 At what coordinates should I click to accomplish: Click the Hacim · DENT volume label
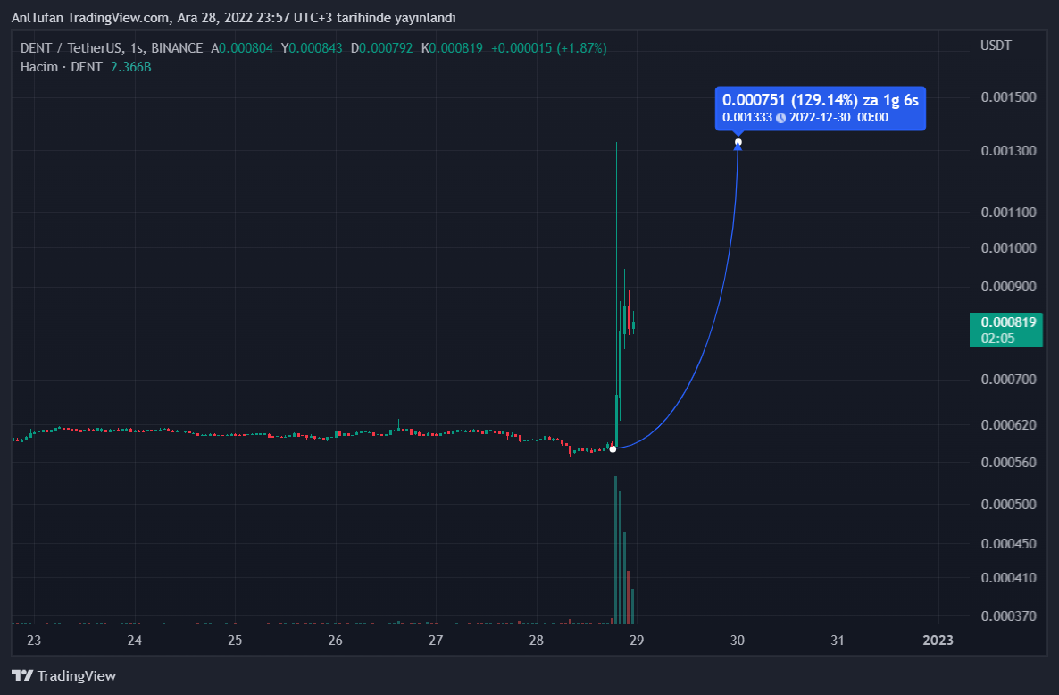[61, 67]
